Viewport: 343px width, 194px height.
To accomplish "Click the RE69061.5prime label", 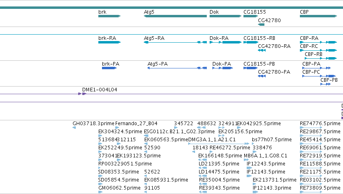I will click(x=320, y=148).
